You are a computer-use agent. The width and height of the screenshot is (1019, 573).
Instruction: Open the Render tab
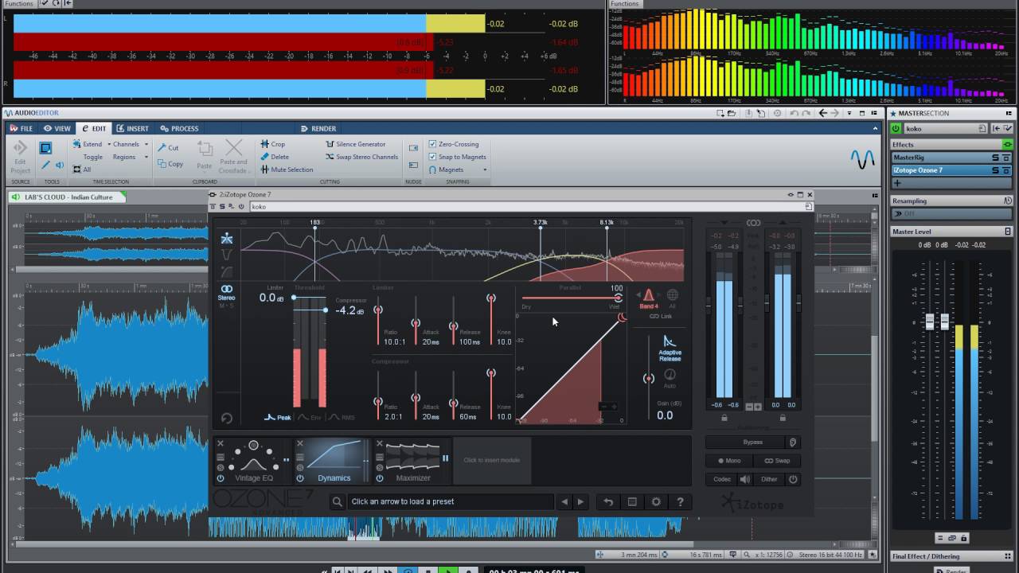pyautogui.click(x=318, y=128)
